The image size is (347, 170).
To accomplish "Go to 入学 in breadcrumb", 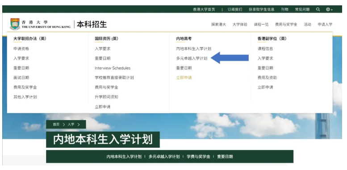I will point(71,124).
